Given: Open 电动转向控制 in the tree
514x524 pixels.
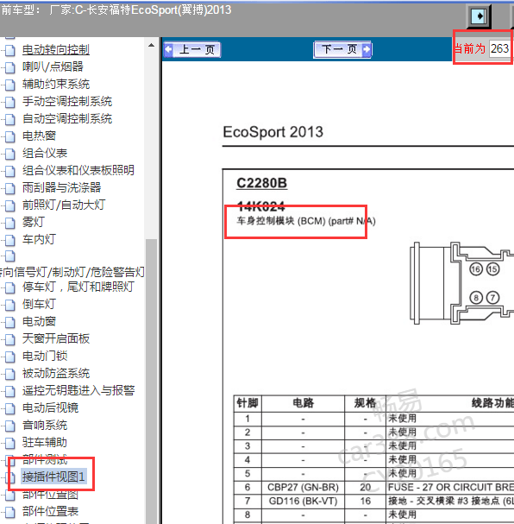Looking at the screenshot, I should pyautogui.click(x=56, y=50).
